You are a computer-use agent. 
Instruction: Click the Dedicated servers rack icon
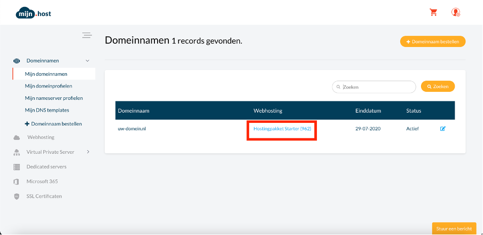coord(17,167)
